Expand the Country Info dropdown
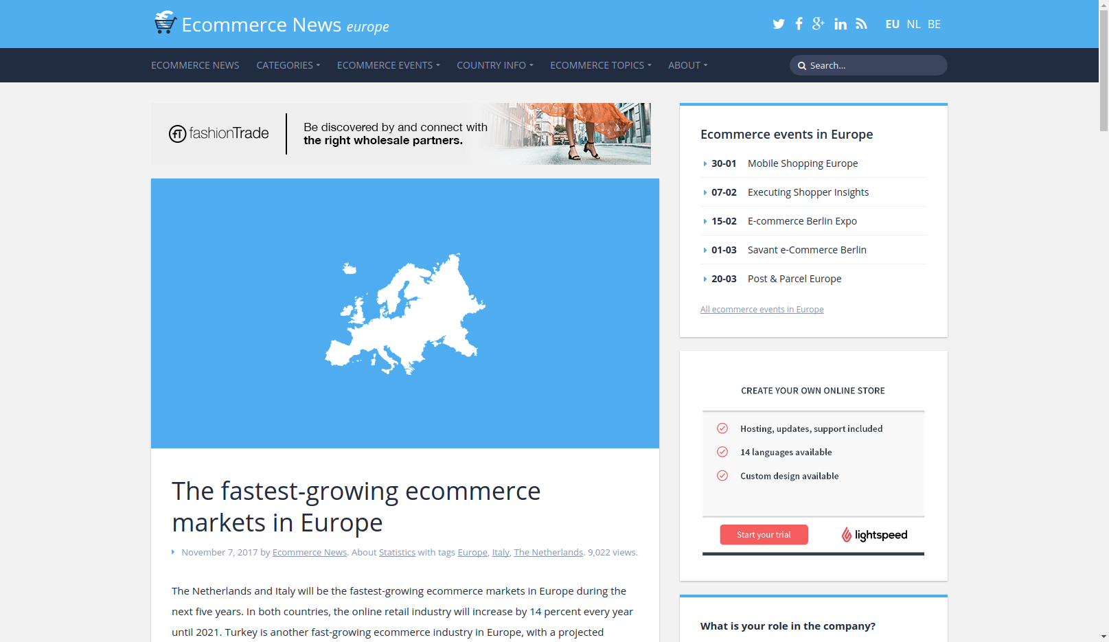Viewport: 1109px width, 642px height. (494, 65)
